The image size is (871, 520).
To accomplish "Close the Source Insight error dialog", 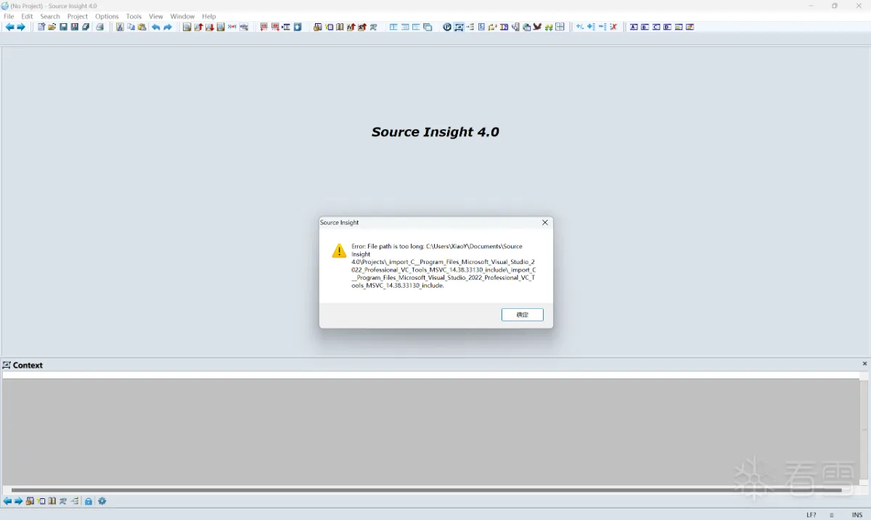I will point(545,223).
